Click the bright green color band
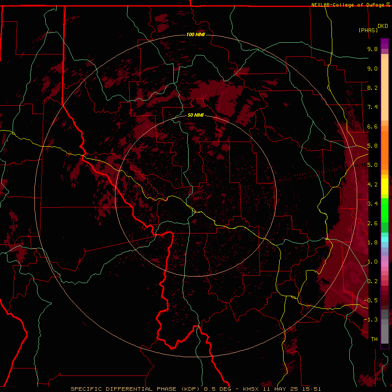 tap(385, 210)
